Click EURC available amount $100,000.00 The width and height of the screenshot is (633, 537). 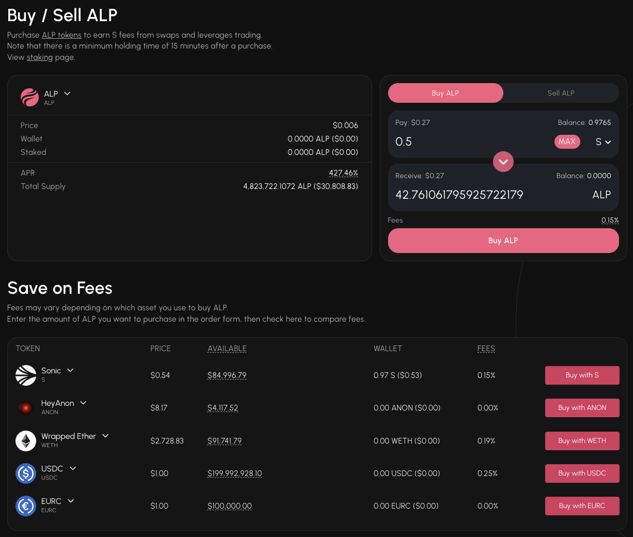pyautogui.click(x=229, y=506)
